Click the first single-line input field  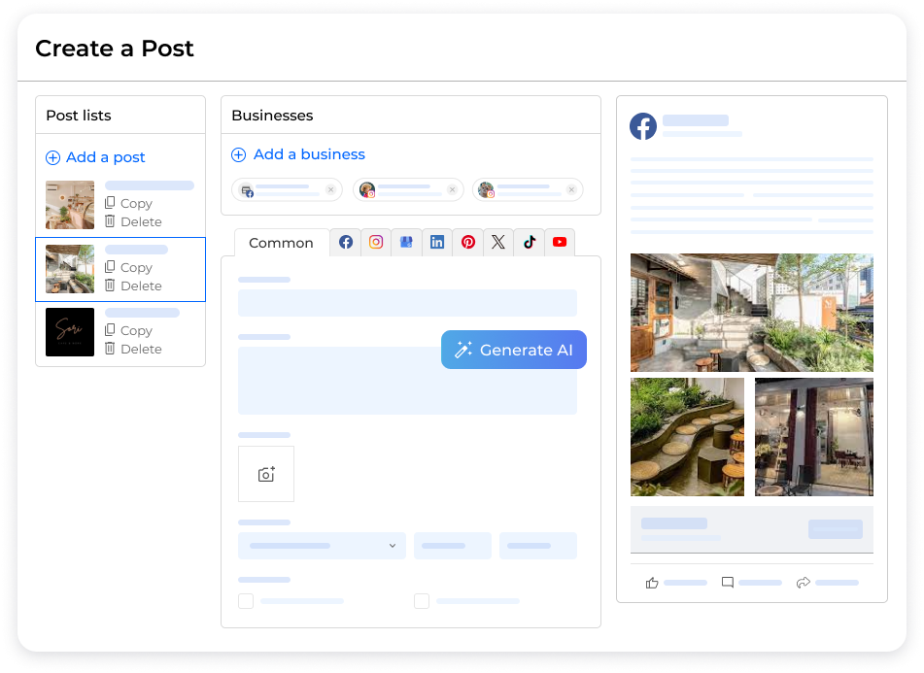tap(407, 303)
